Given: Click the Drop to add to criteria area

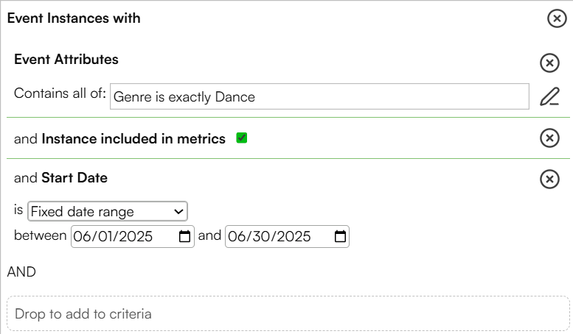Looking at the screenshot, I should coord(288,313).
